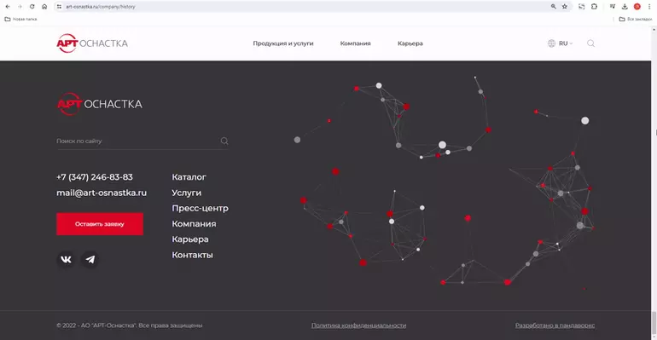Open the VK social network icon
This screenshot has height=340, width=657.
(x=67, y=259)
